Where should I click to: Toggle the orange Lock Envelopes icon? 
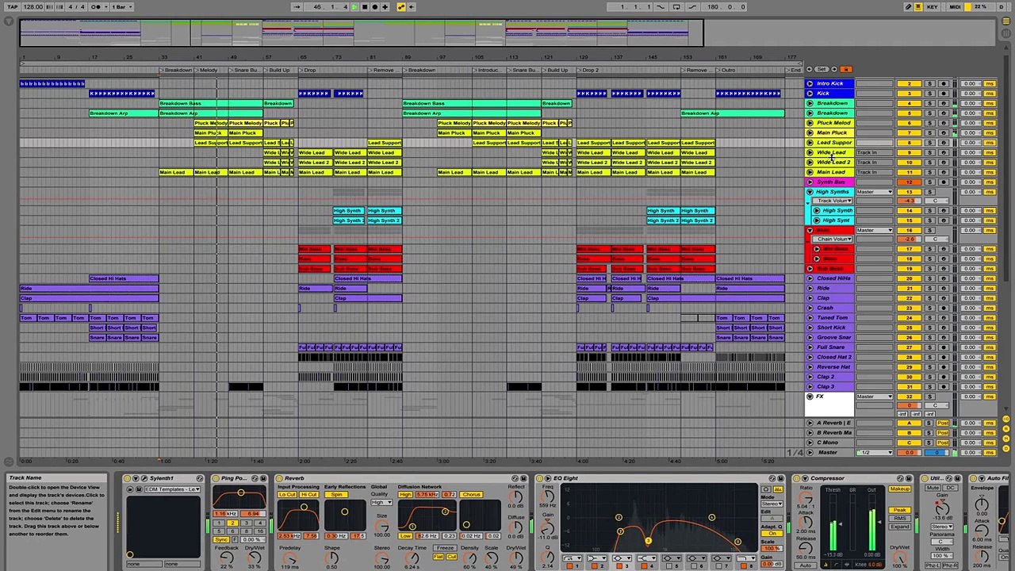coord(846,69)
